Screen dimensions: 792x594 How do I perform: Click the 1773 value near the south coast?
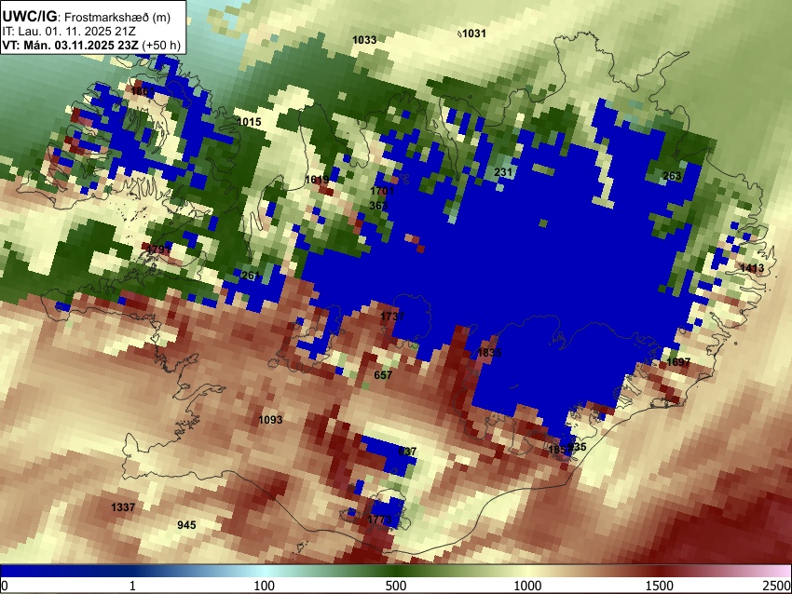pyautogui.click(x=379, y=520)
